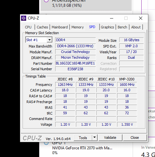
Task: Click the XMP-3200 column header
Action: (x=127, y=79)
